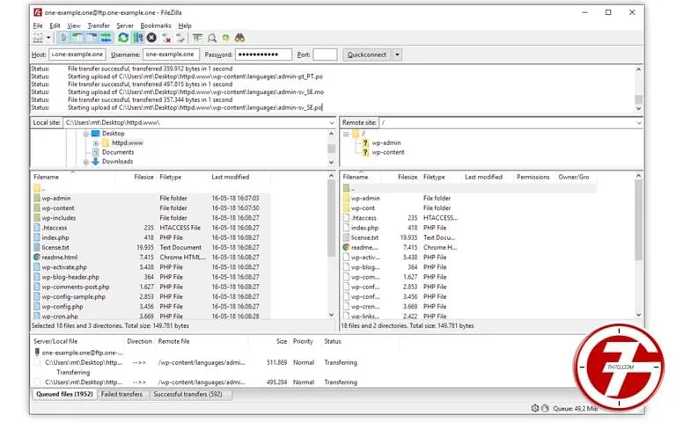The image size is (676, 422).
Task: Toggle synchronized browsing
Action: tap(225, 38)
